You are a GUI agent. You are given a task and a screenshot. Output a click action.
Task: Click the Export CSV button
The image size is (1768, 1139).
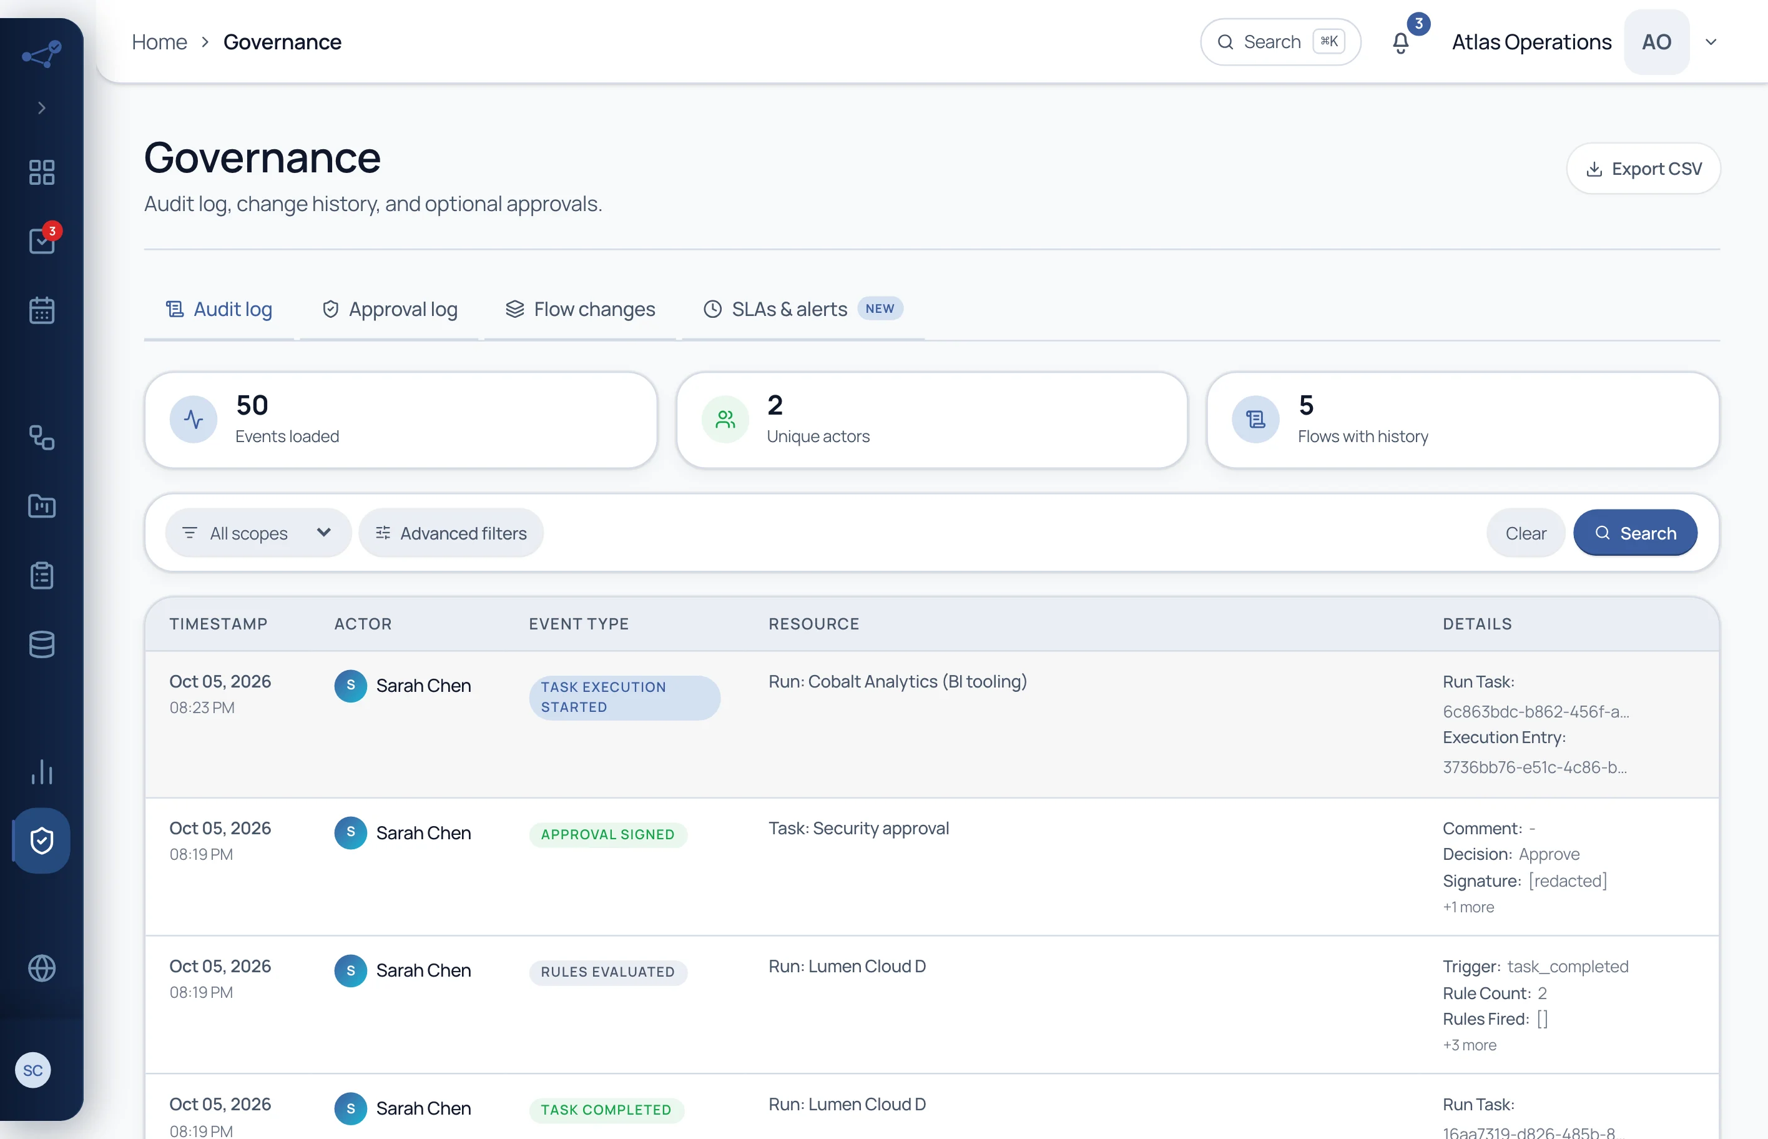pyautogui.click(x=1643, y=169)
